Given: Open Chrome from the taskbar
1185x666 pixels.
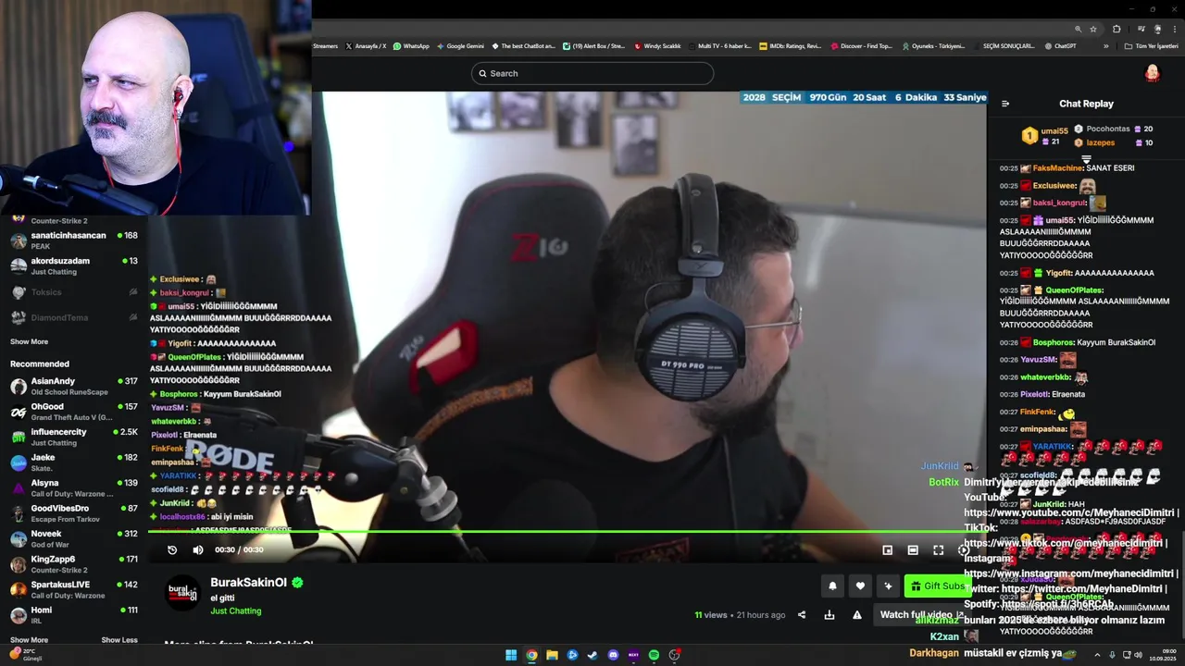Looking at the screenshot, I should pyautogui.click(x=531, y=655).
